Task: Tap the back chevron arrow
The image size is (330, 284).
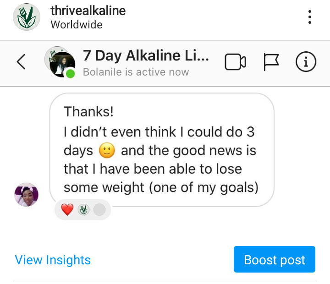Action: pyautogui.click(x=21, y=62)
